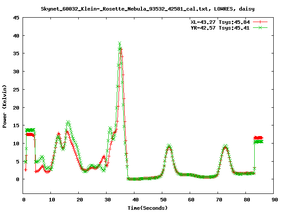Click x-axis tick label 20
This screenshot has height=212, width=283.
coord(80,200)
